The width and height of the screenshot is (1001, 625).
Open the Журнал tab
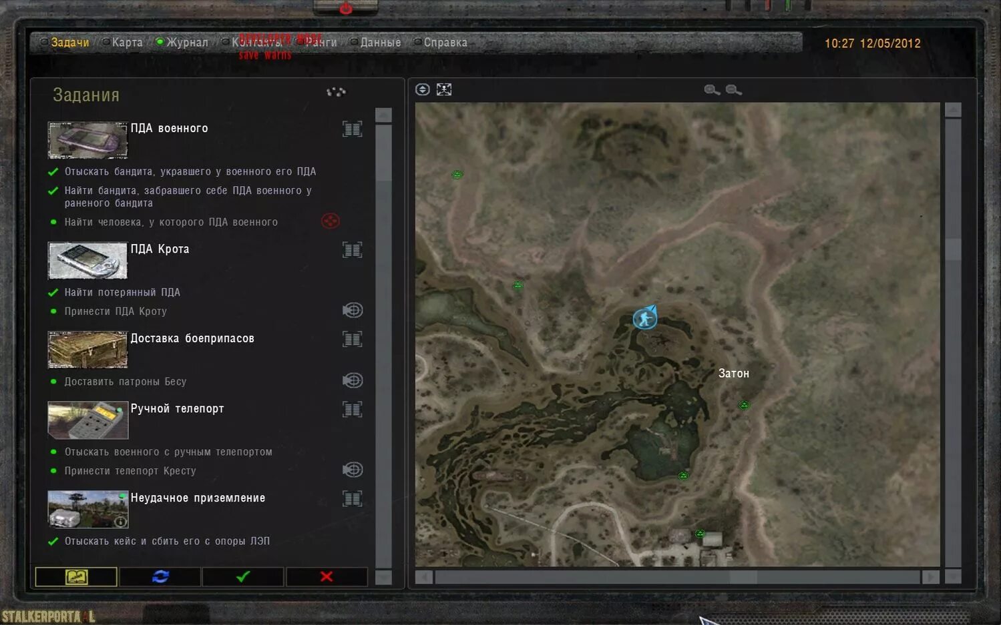pyautogui.click(x=187, y=42)
